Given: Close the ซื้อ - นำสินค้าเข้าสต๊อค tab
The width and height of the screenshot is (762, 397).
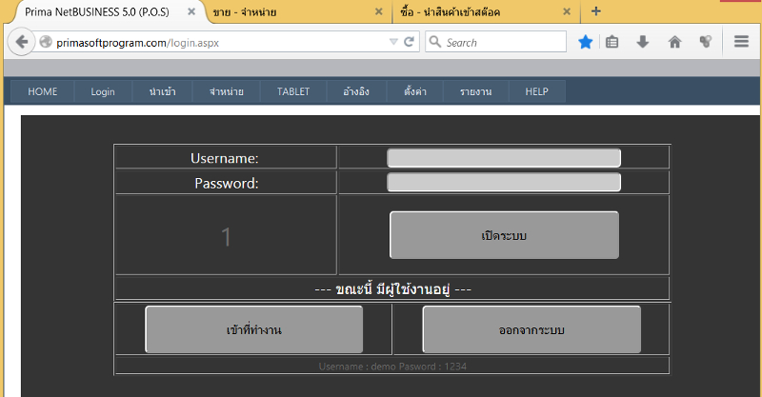Looking at the screenshot, I should coord(567,11).
